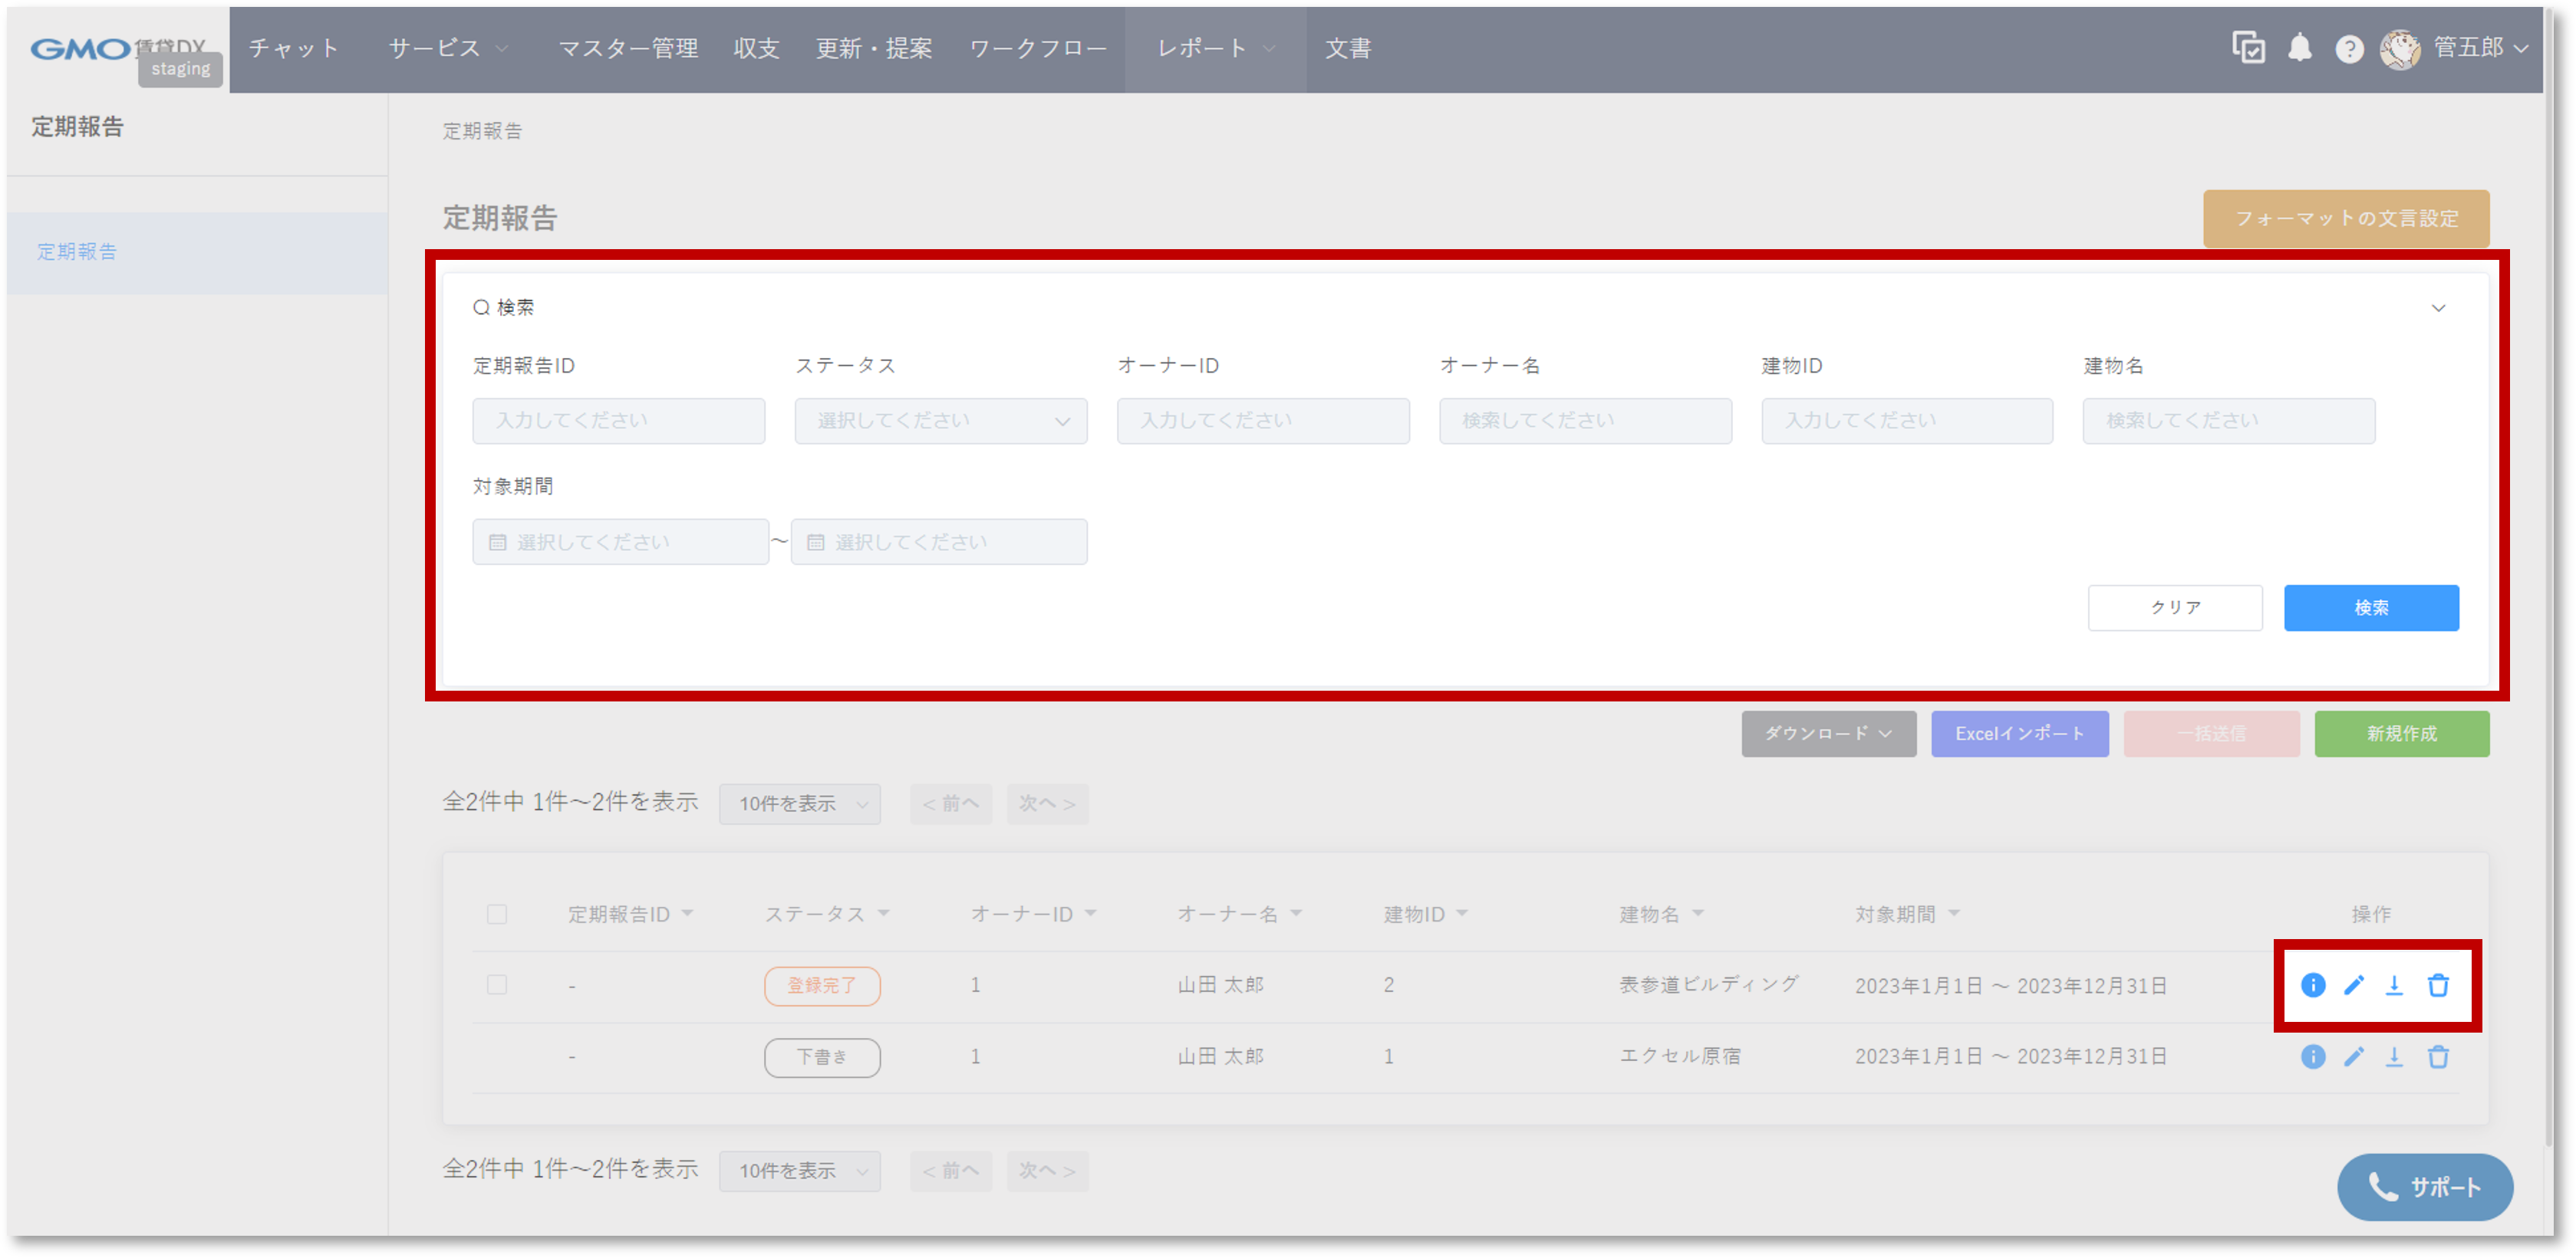Check the checkbox on the 下書き row
Viewport: 2576px width, 1258px height.
497,1057
